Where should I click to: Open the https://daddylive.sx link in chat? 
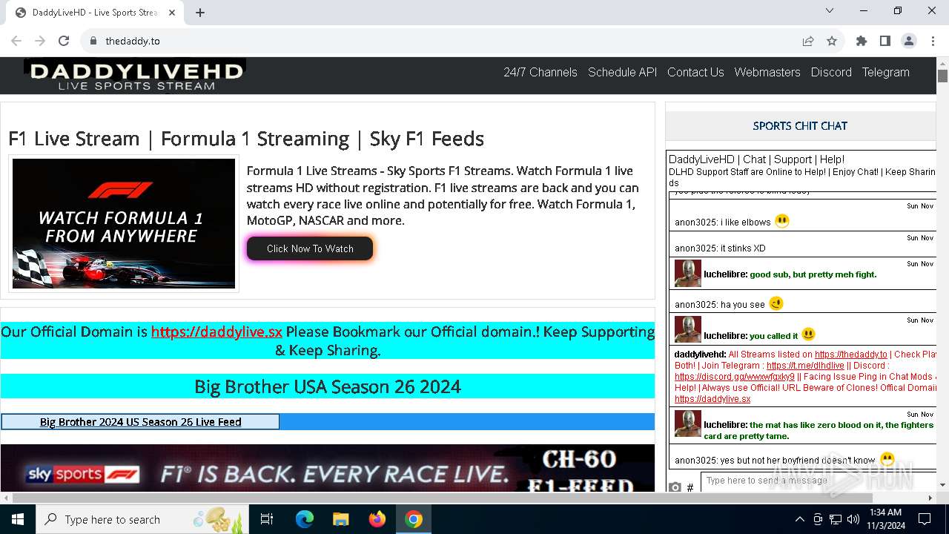712,399
